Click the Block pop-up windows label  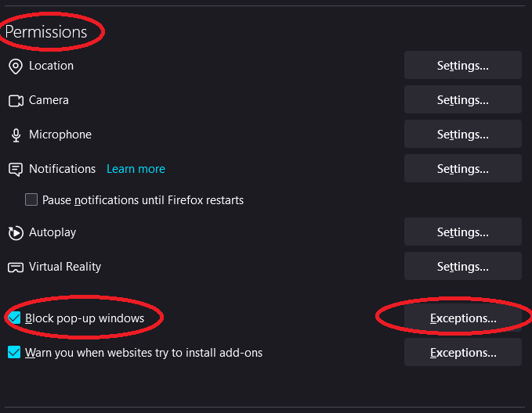85,318
